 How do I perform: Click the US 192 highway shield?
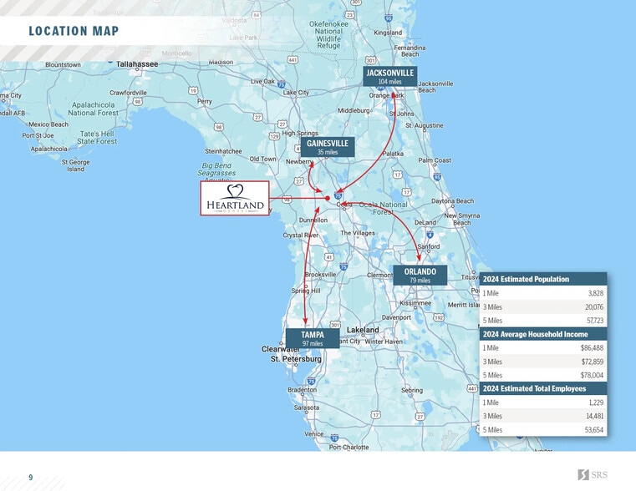(439, 317)
